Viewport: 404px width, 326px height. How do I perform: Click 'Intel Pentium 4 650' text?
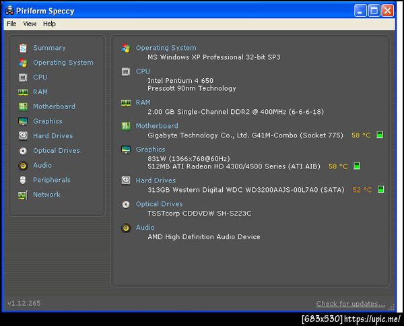pos(180,81)
